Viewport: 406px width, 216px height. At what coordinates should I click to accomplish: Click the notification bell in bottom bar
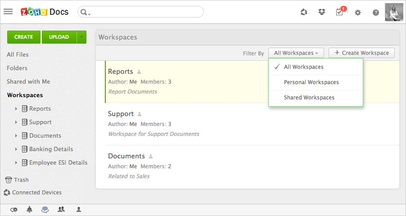[30, 210]
